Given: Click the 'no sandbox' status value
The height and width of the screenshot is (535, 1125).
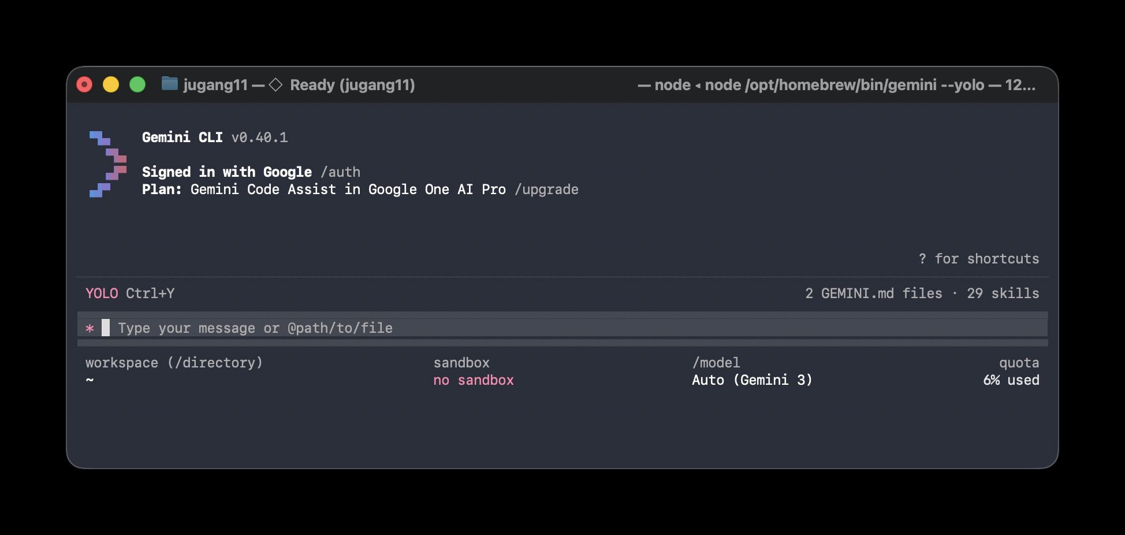Looking at the screenshot, I should 474,380.
